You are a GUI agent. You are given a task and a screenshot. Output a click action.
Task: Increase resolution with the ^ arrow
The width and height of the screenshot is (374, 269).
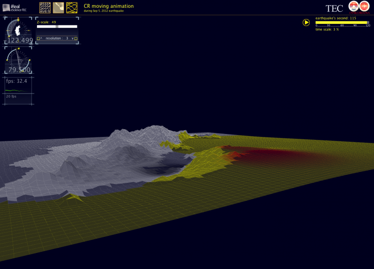pos(42,38)
